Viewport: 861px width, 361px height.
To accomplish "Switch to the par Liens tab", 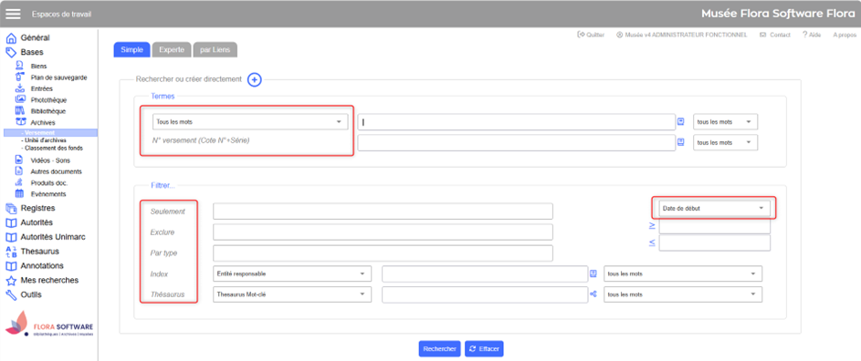I will pos(215,49).
